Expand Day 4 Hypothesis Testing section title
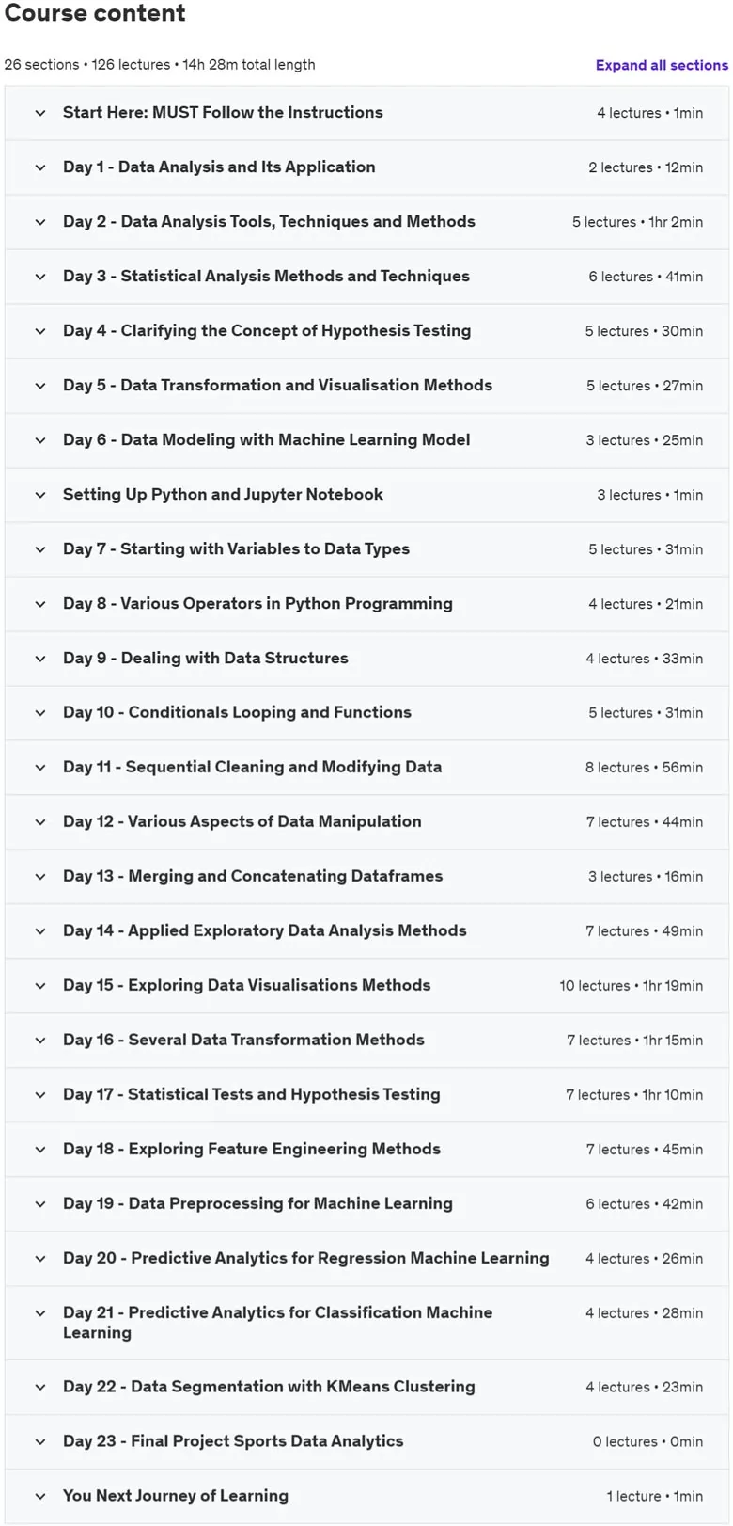Screen dimensions: 733x1526 coord(267,330)
